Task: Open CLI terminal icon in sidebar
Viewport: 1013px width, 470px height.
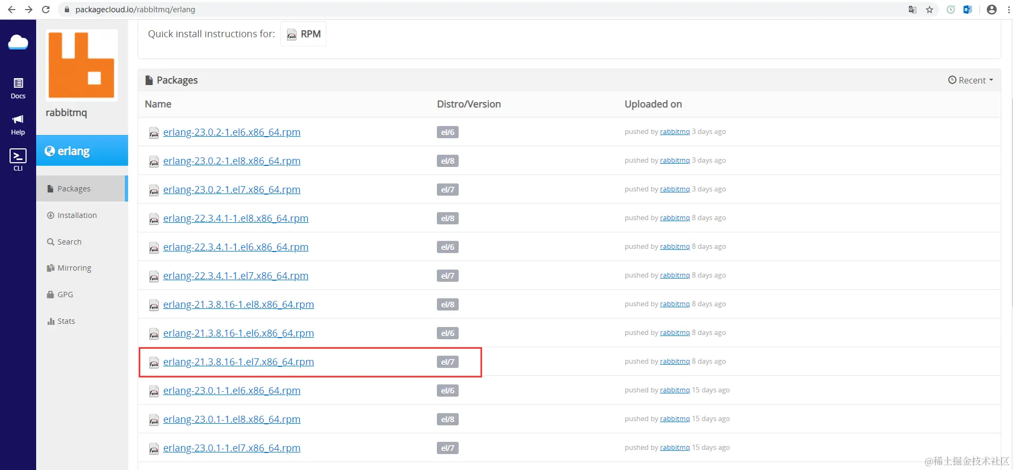Action: click(x=18, y=160)
